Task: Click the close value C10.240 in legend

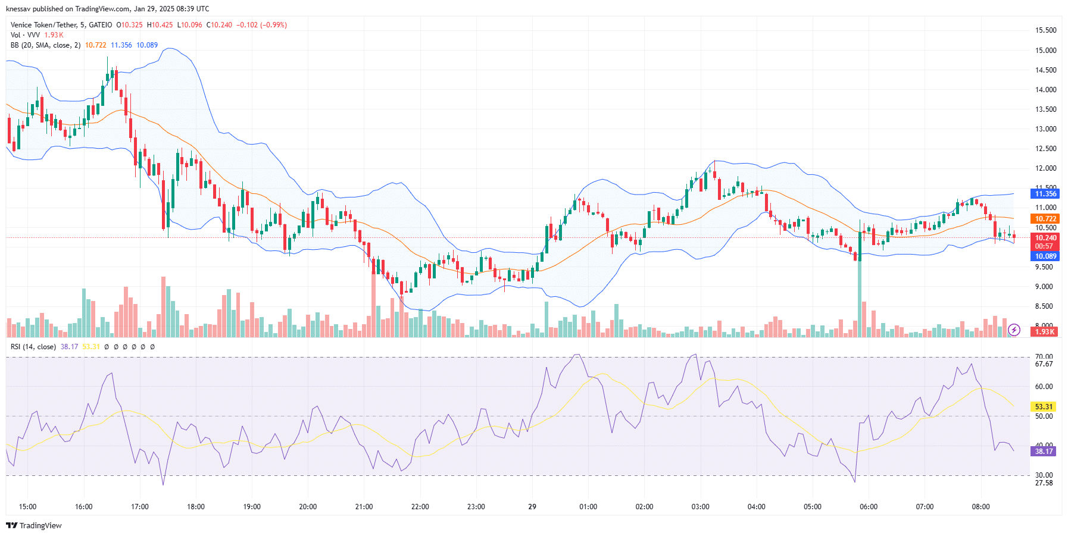Action: click(x=219, y=25)
